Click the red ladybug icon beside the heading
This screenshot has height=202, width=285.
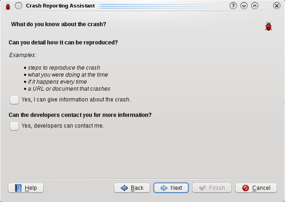pos(268,27)
